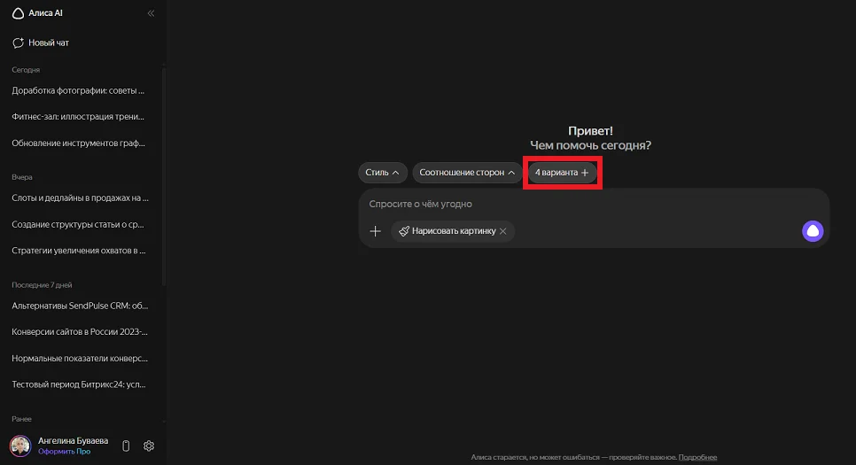Collapse the sidebar with the double chevron

[x=151, y=13]
